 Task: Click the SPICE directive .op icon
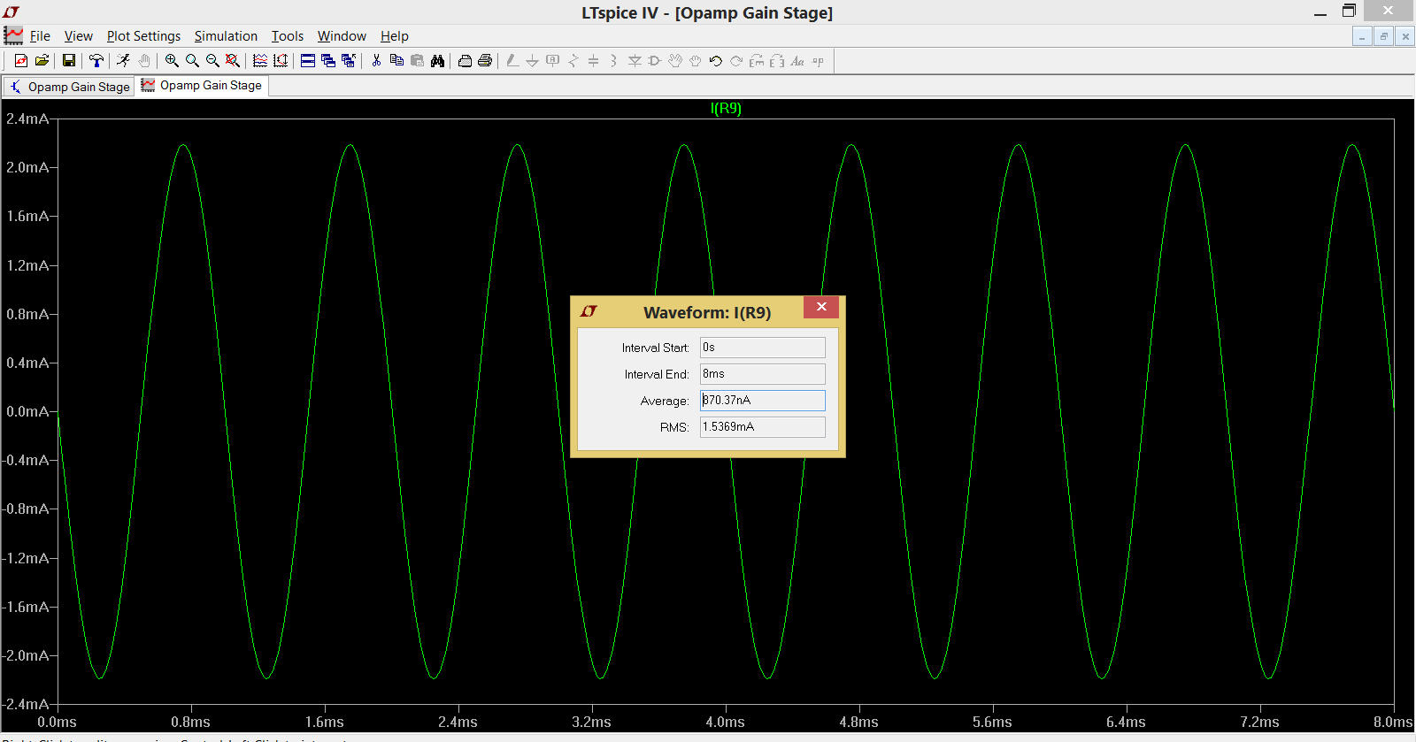pos(818,60)
